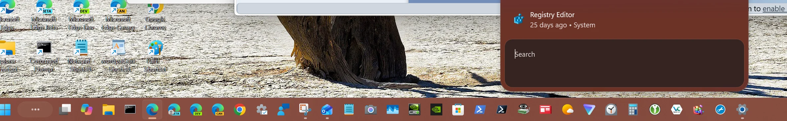The image size is (787, 121).
Task: Switch to Microsoft Edge on the taskbar
Action: [152, 109]
